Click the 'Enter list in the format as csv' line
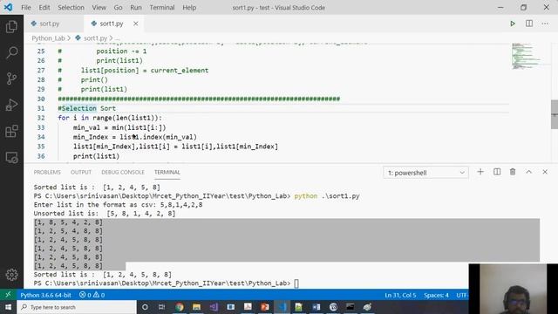Viewport: 558px width, 314px height. pyautogui.click(x=118, y=204)
